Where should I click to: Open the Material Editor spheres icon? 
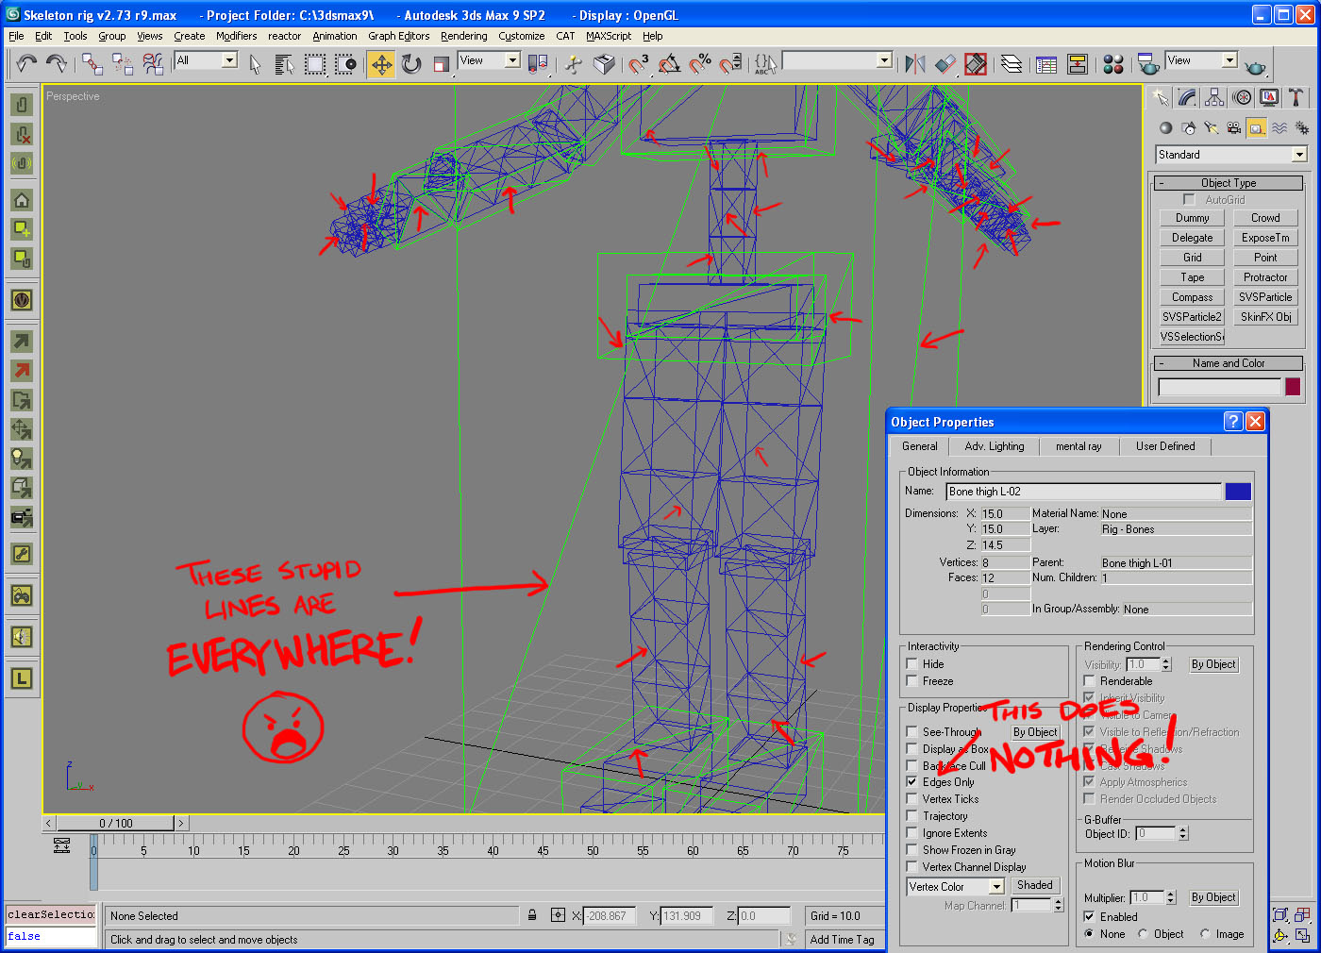1113,64
